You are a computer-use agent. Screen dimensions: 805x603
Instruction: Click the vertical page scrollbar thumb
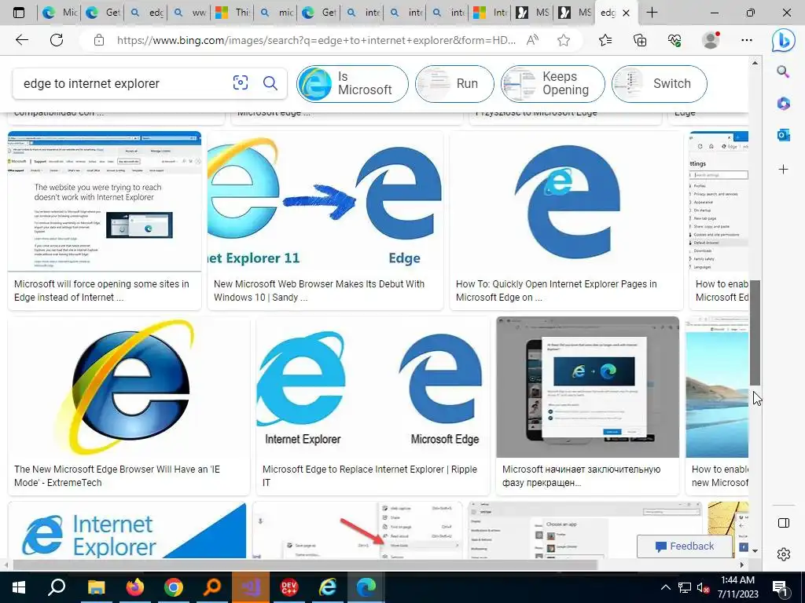tap(755, 332)
